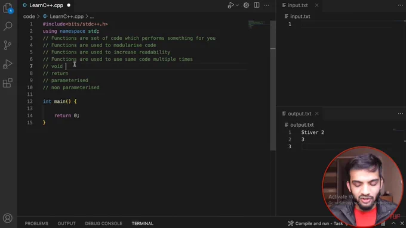Open the Explorer view in activity bar
Screen dimensions: 406x228
[8, 8]
